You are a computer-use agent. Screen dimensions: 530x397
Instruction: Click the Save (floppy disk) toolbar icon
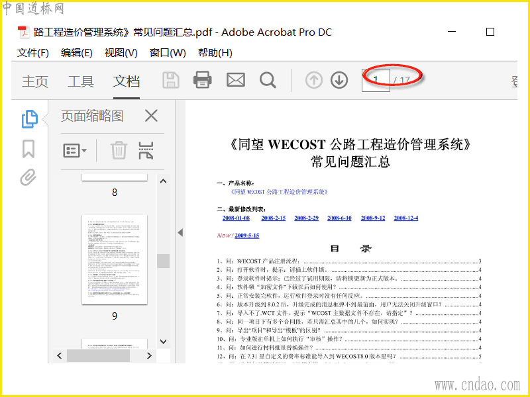171,80
